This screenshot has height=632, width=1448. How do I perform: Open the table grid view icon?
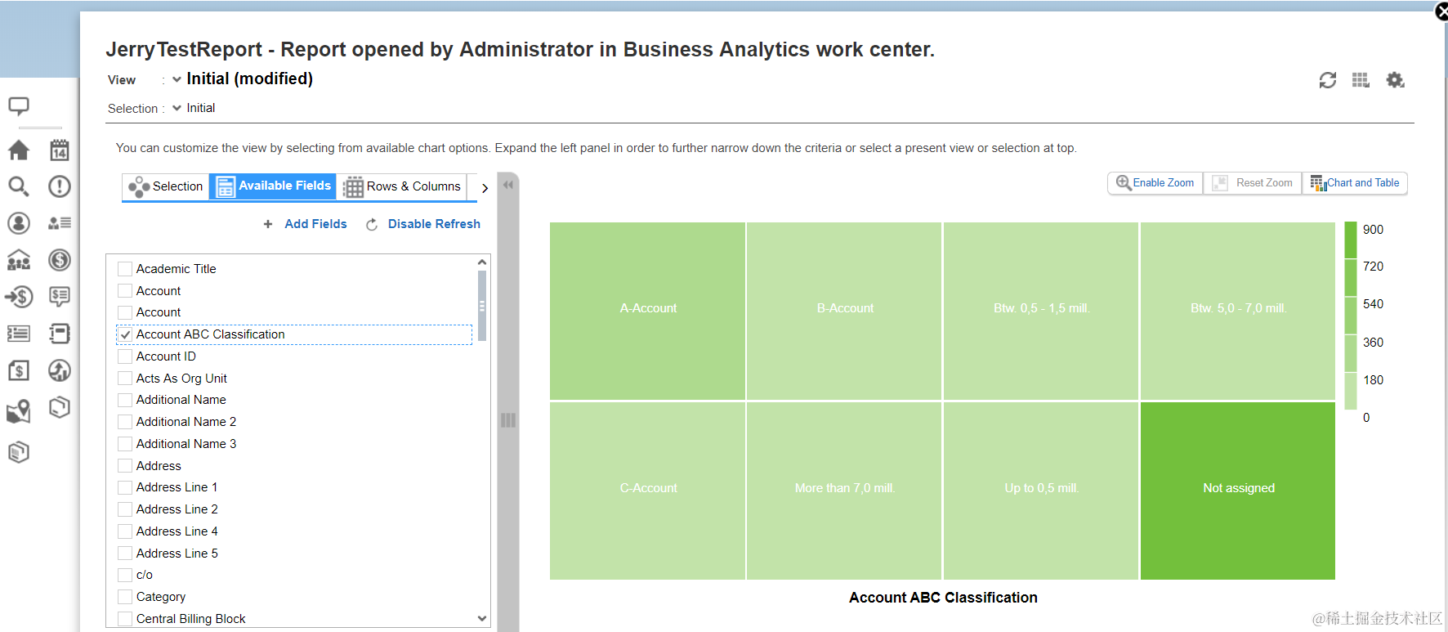[x=1361, y=80]
